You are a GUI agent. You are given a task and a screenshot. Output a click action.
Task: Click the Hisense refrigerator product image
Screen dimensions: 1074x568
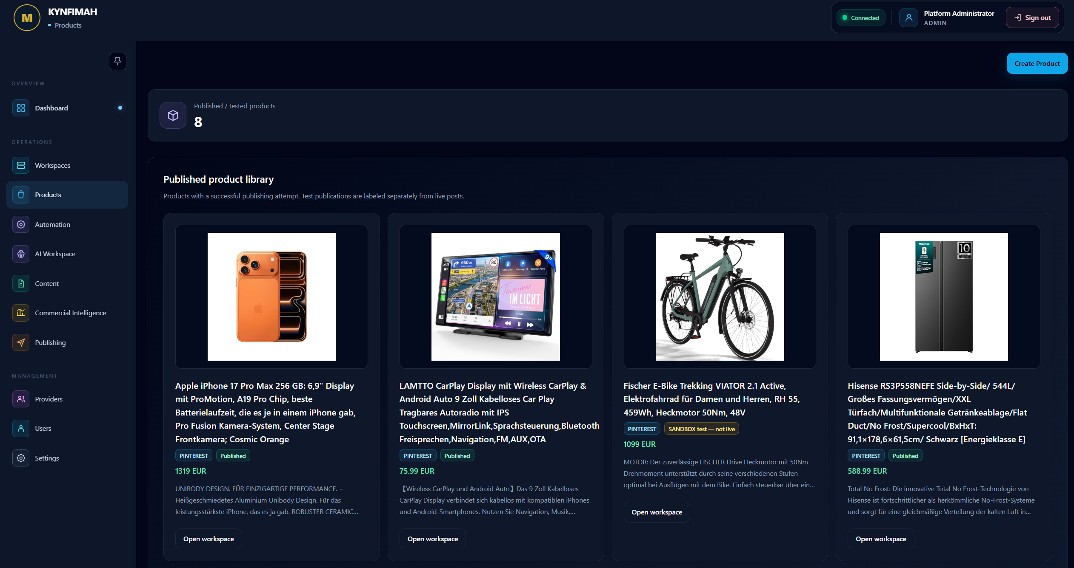click(944, 297)
